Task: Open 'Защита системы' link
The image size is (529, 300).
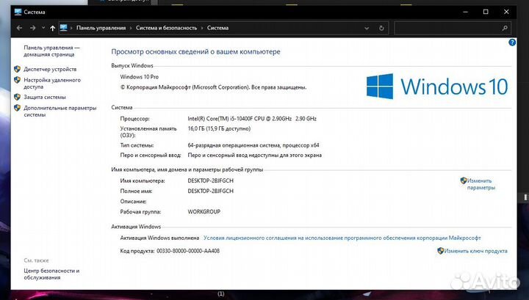Action: (x=45, y=97)
